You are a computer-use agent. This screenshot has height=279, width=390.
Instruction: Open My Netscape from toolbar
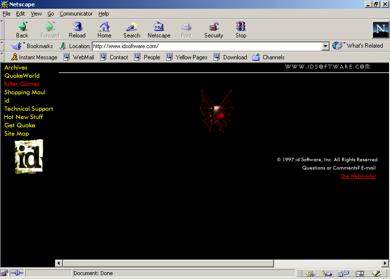click(159, 30)
